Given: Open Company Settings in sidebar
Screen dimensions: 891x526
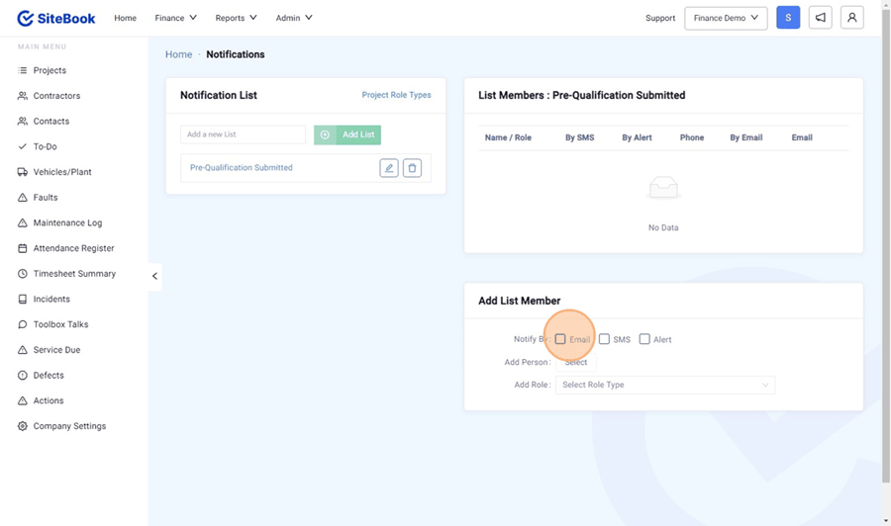Looking at the screenshot, I should click(69, 426).
